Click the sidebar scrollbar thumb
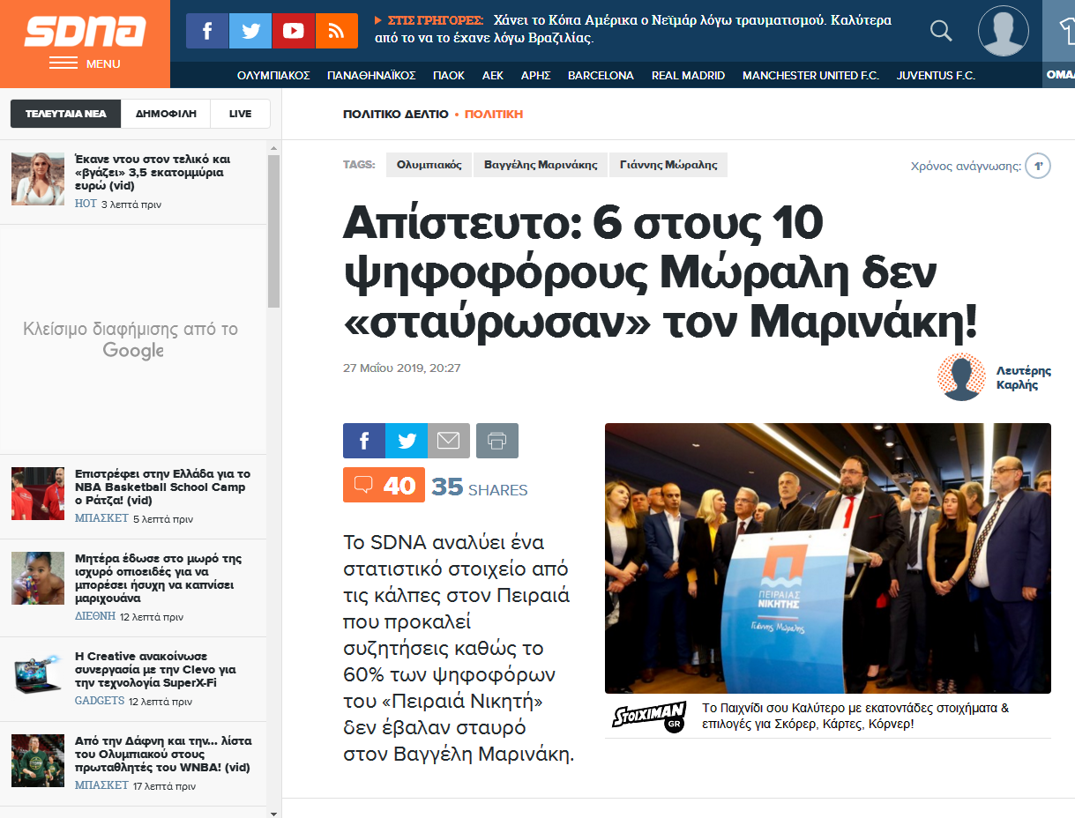 click(273, 231)
